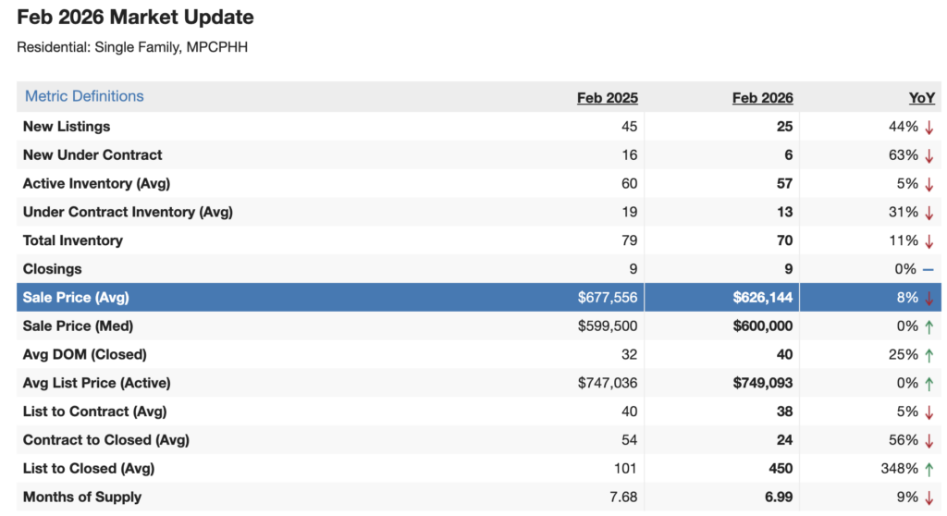Click the Feb 2025 column header
Viewport: 947px width, 516px height.
pyautogui.click(x=607, y=98)
